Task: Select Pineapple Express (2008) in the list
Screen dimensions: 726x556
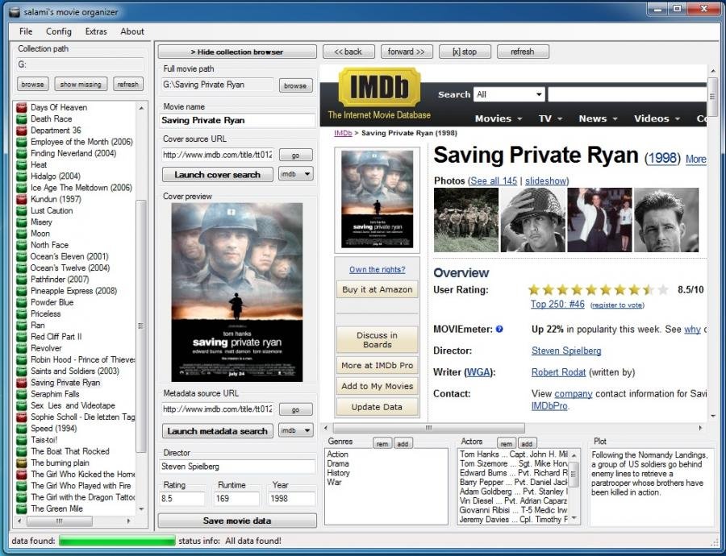Action: [x=73, y=291]
